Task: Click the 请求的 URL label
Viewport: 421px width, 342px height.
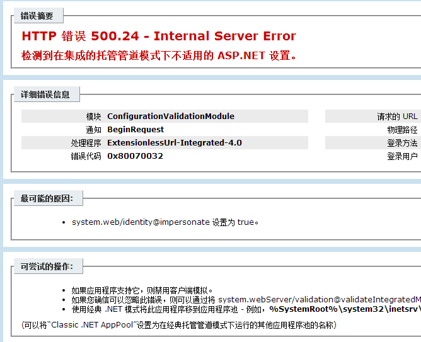Action: click(x=397, y=117)
